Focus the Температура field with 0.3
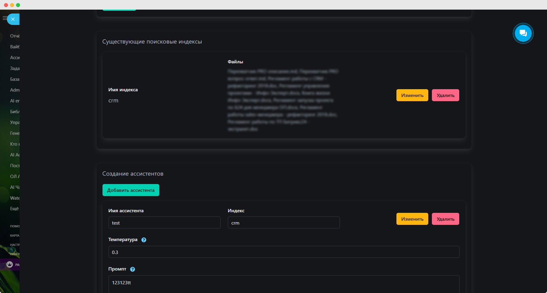The width and height of the screenshot is (547, 293). (284, 252)
